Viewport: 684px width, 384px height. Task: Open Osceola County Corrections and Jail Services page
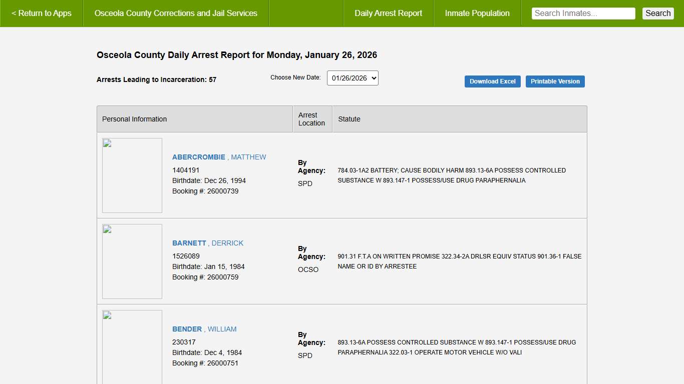point(176,13)
